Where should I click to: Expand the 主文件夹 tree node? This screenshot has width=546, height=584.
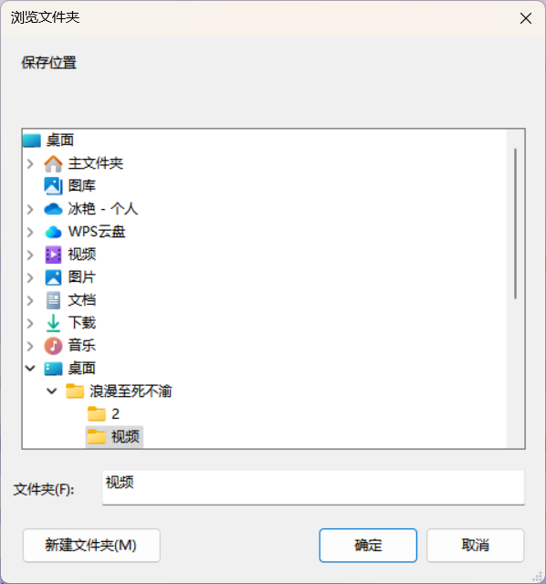30,163
